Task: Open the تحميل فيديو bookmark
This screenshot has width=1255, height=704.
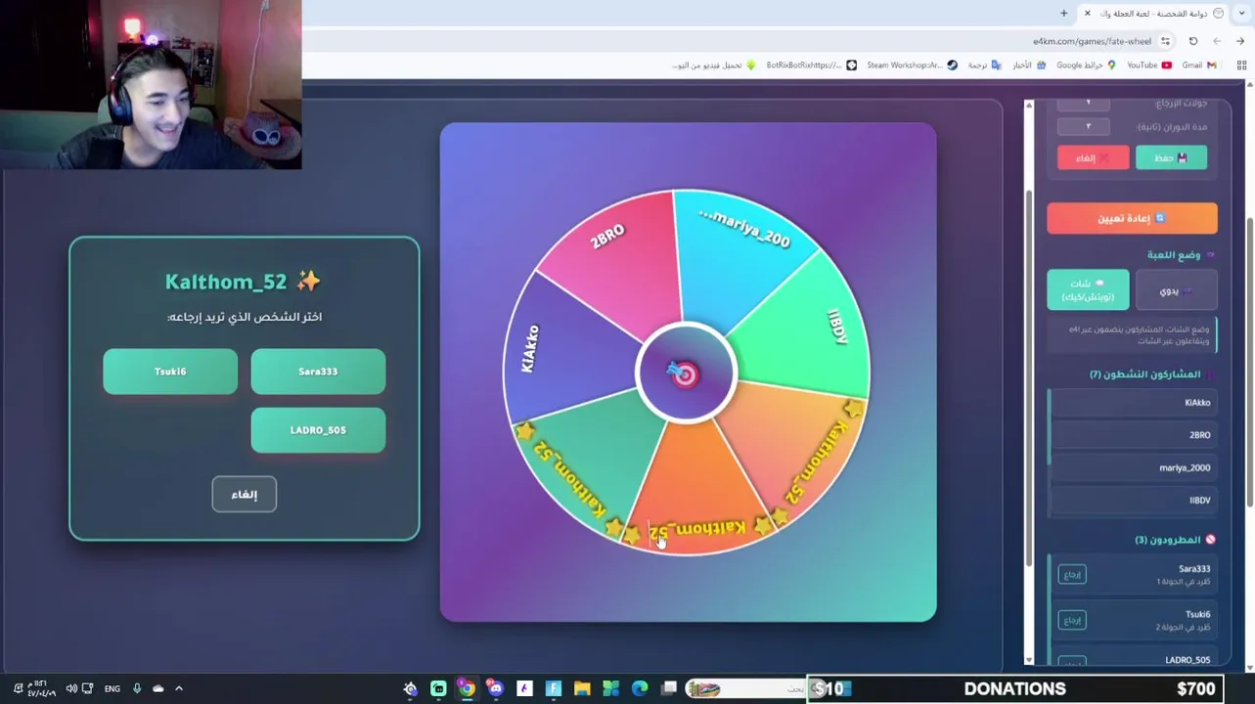Action: 714,66
